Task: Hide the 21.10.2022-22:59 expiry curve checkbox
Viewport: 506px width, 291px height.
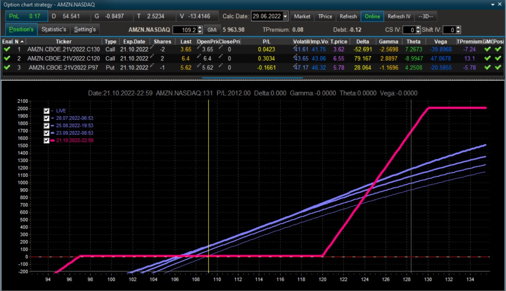Action: click(x=47, y=140)
